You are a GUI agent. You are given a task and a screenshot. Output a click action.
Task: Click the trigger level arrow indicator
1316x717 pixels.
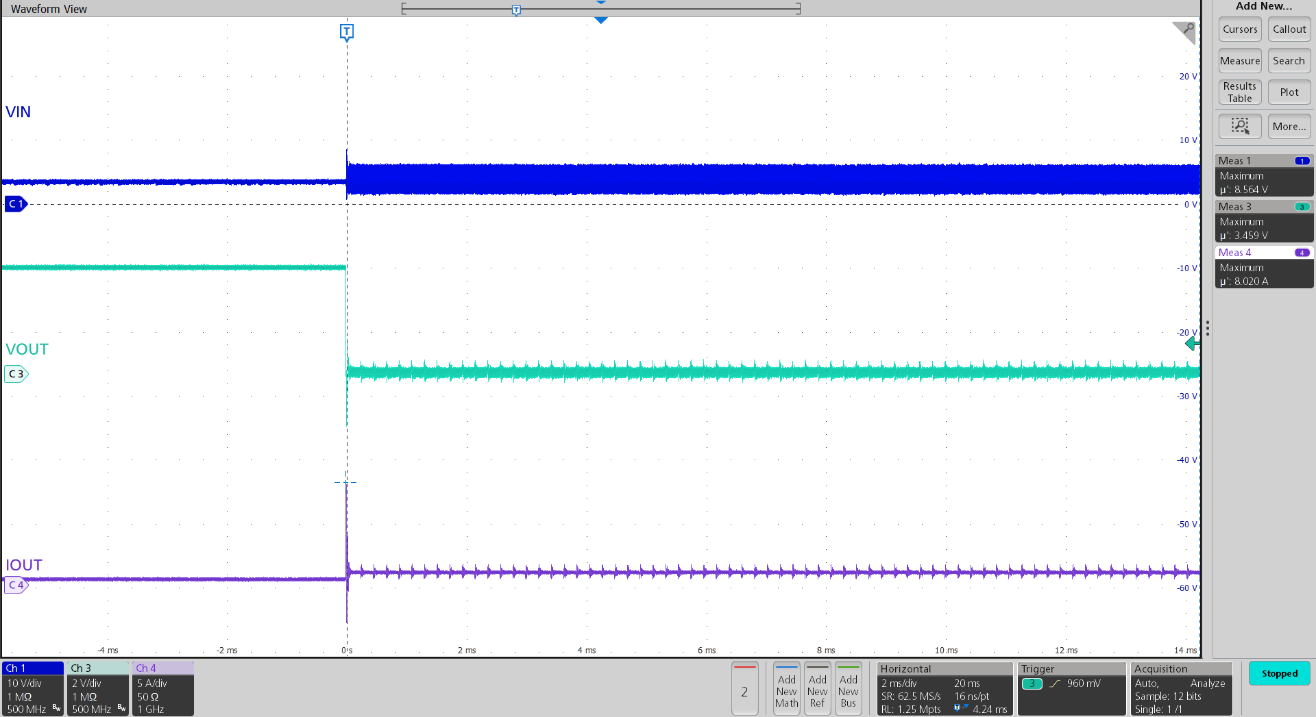click(x=1193, y=344)
